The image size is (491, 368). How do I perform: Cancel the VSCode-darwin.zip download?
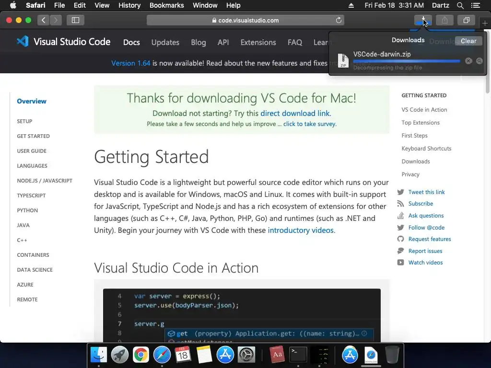[x=468, y=61]
